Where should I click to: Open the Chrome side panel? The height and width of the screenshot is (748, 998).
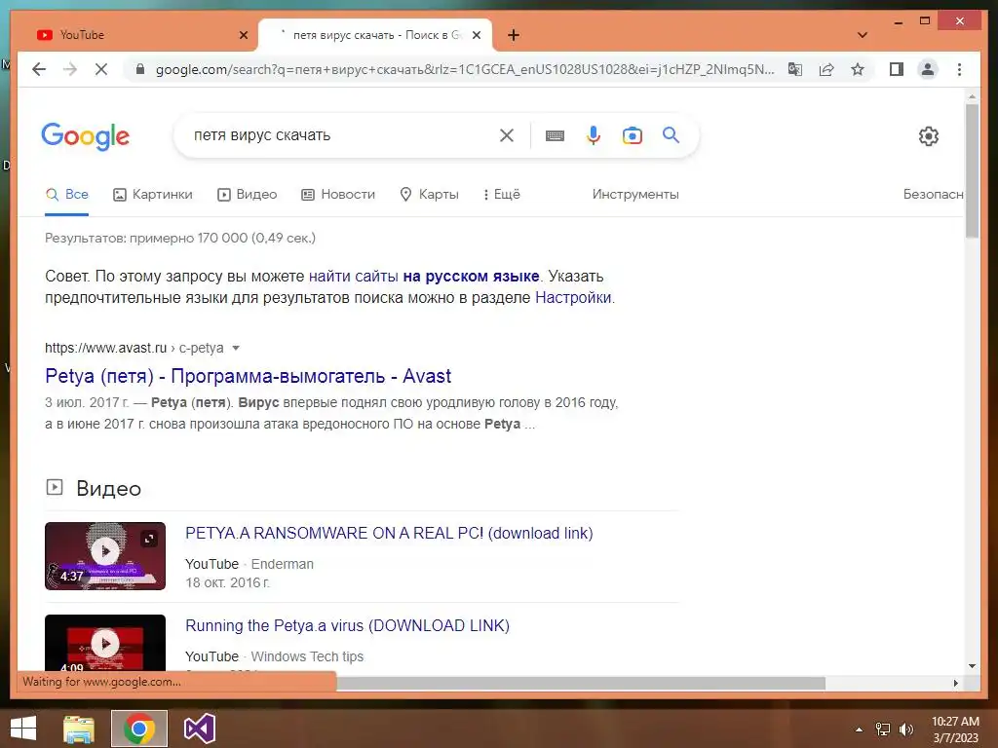coord(897,69)
